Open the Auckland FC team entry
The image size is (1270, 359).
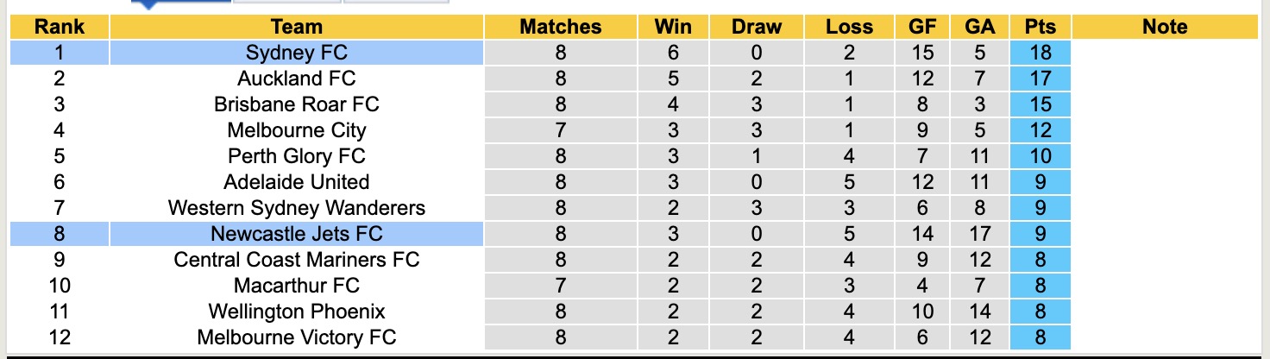[x=296, y=79]
